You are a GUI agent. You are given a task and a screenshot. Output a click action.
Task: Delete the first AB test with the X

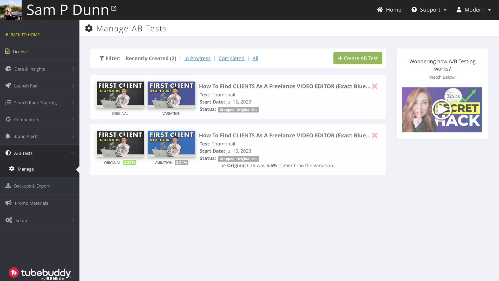coord(375,86)
